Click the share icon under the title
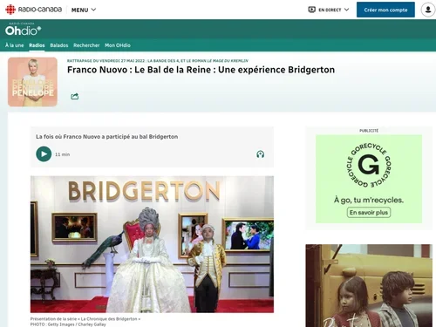436x327 pixels. tap(75, 96)
